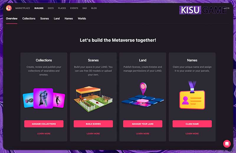
Task: Go to Places in the top menu
Action: 62,8
